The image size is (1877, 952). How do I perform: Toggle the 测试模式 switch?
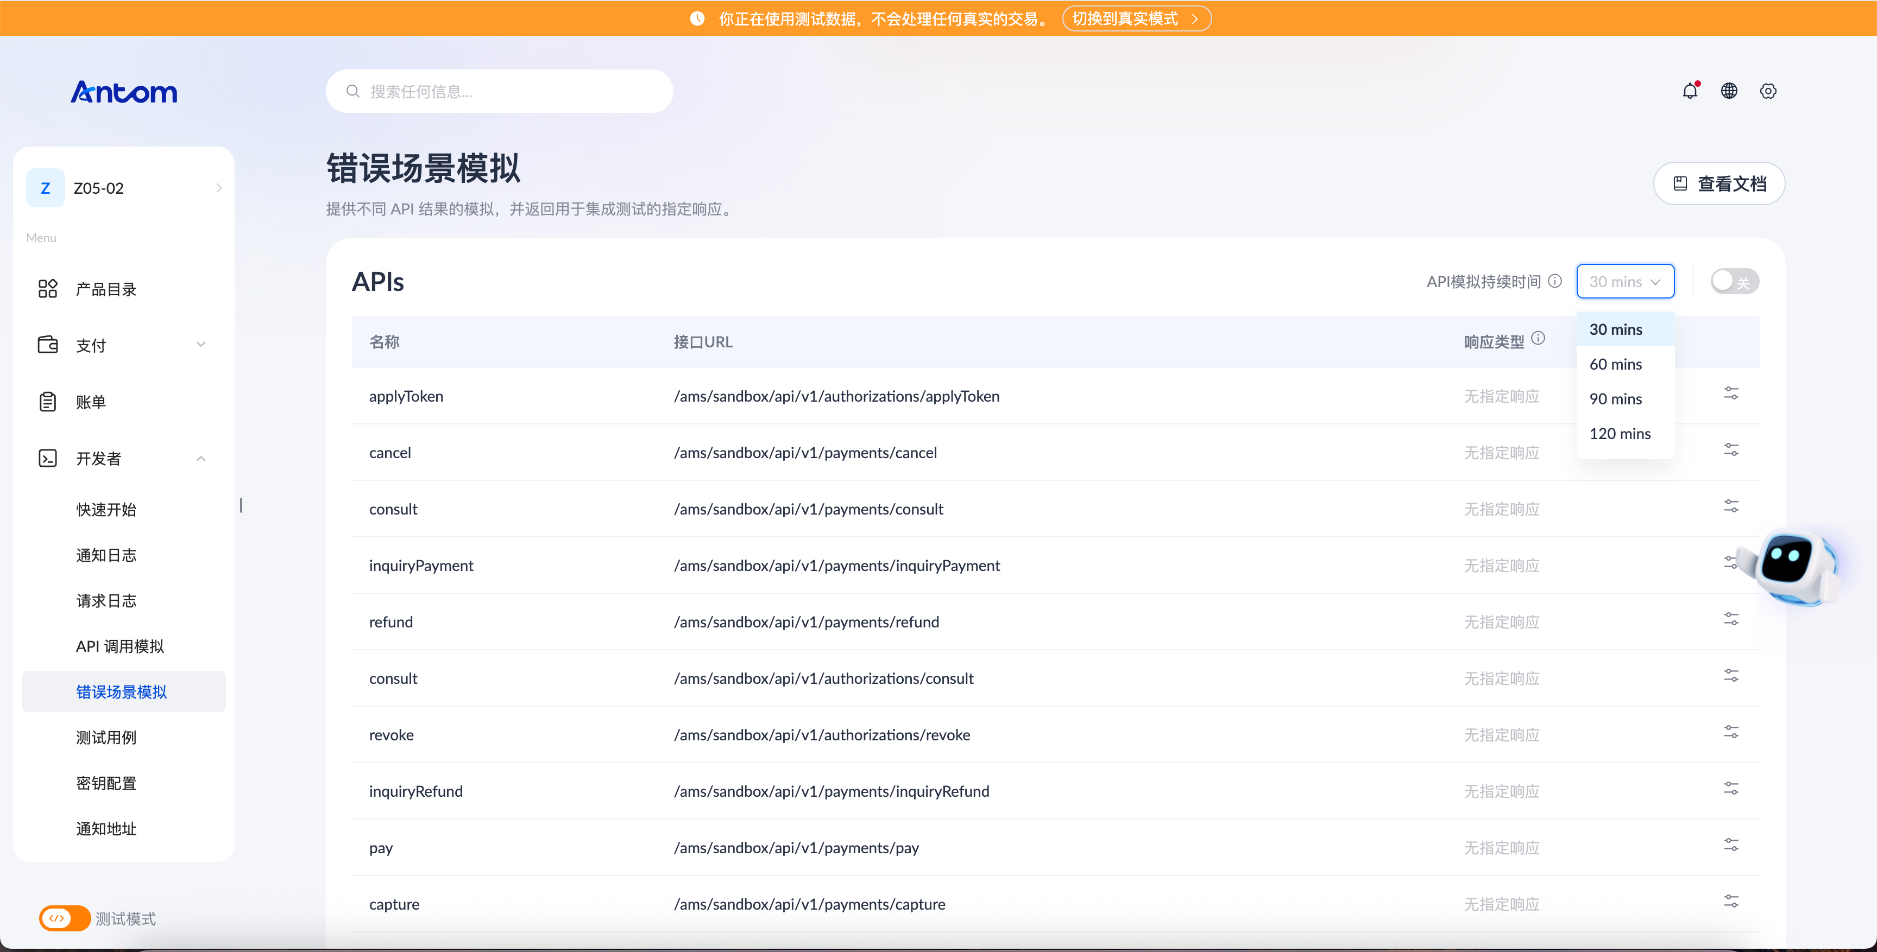click(64, 918)
